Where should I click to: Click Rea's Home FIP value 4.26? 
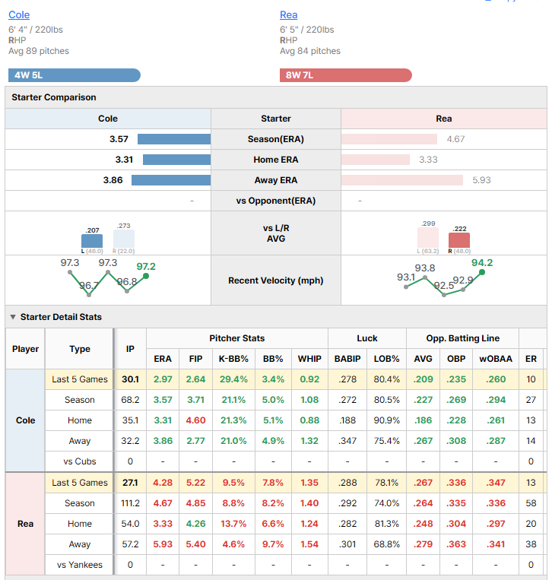point(195,524)
